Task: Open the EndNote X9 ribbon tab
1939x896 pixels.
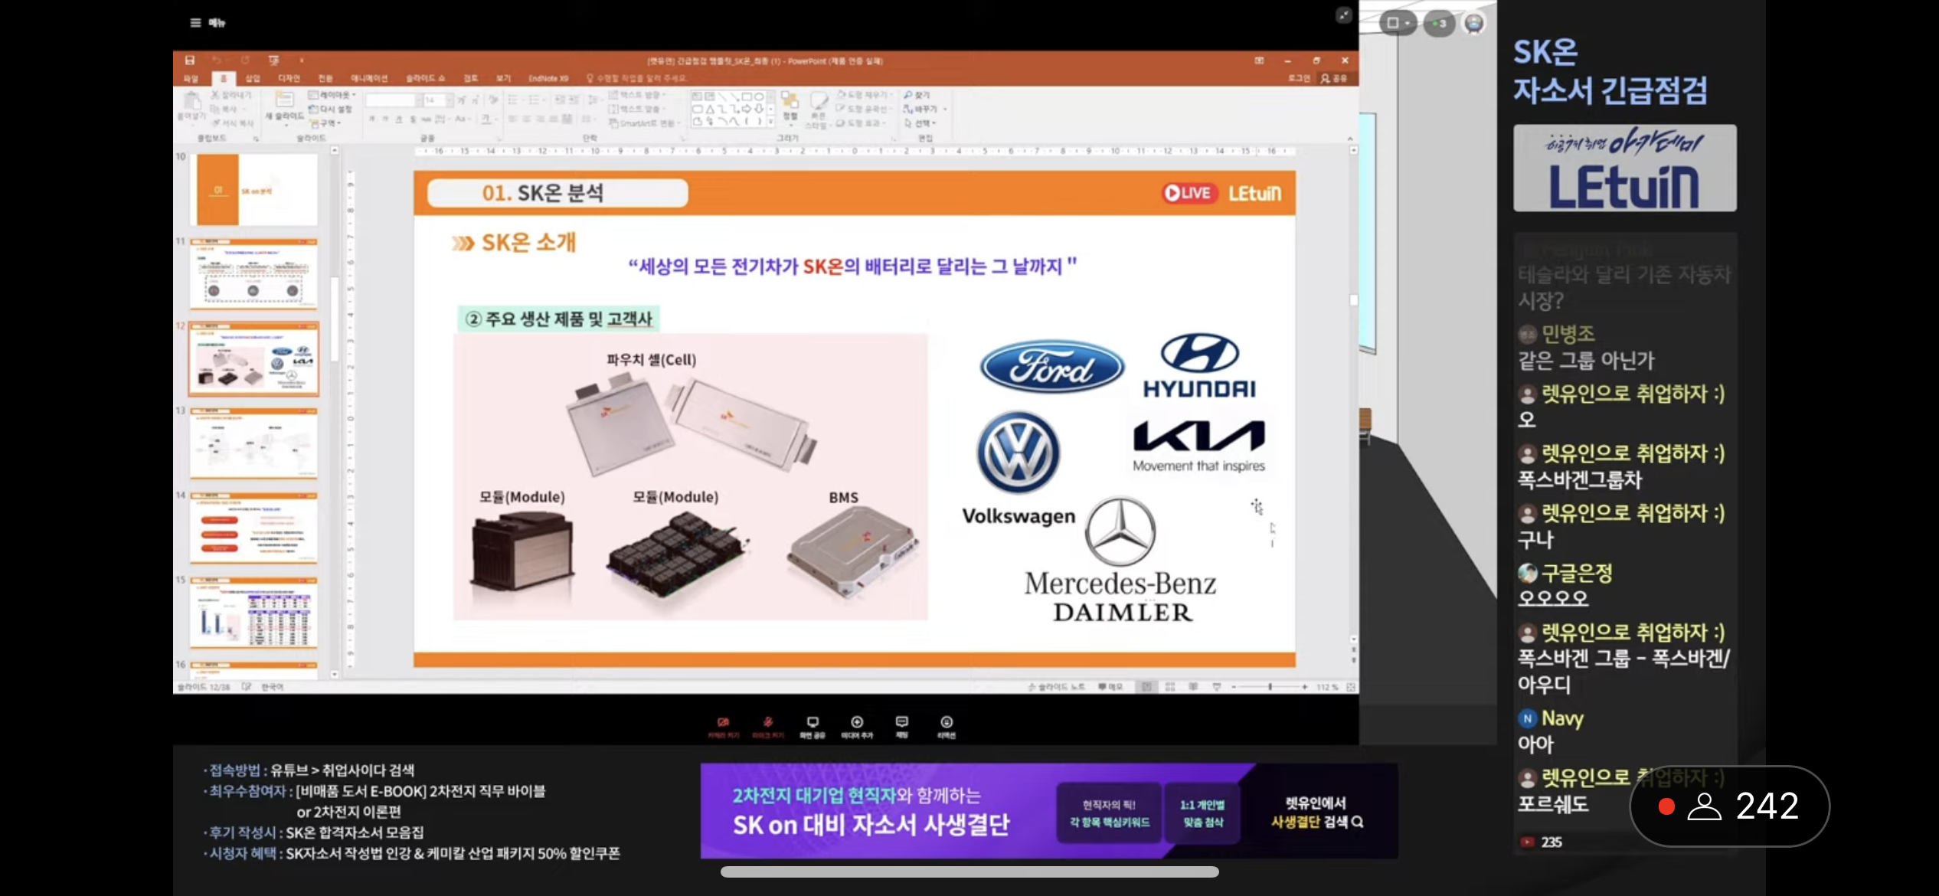Action: coord(548,78)
